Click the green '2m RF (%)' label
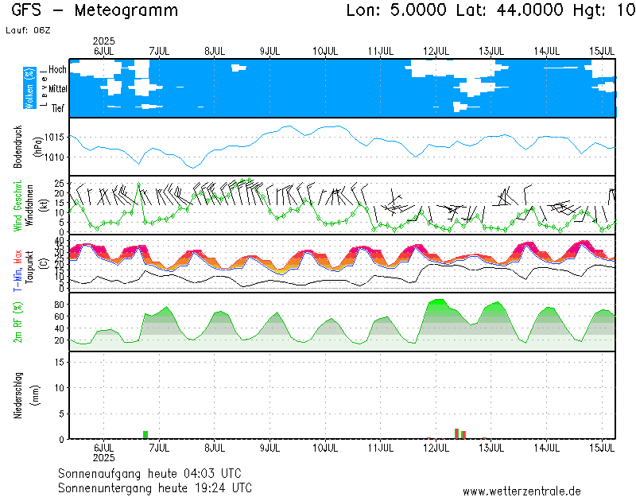The image size is (636, 497). point(17,322)
